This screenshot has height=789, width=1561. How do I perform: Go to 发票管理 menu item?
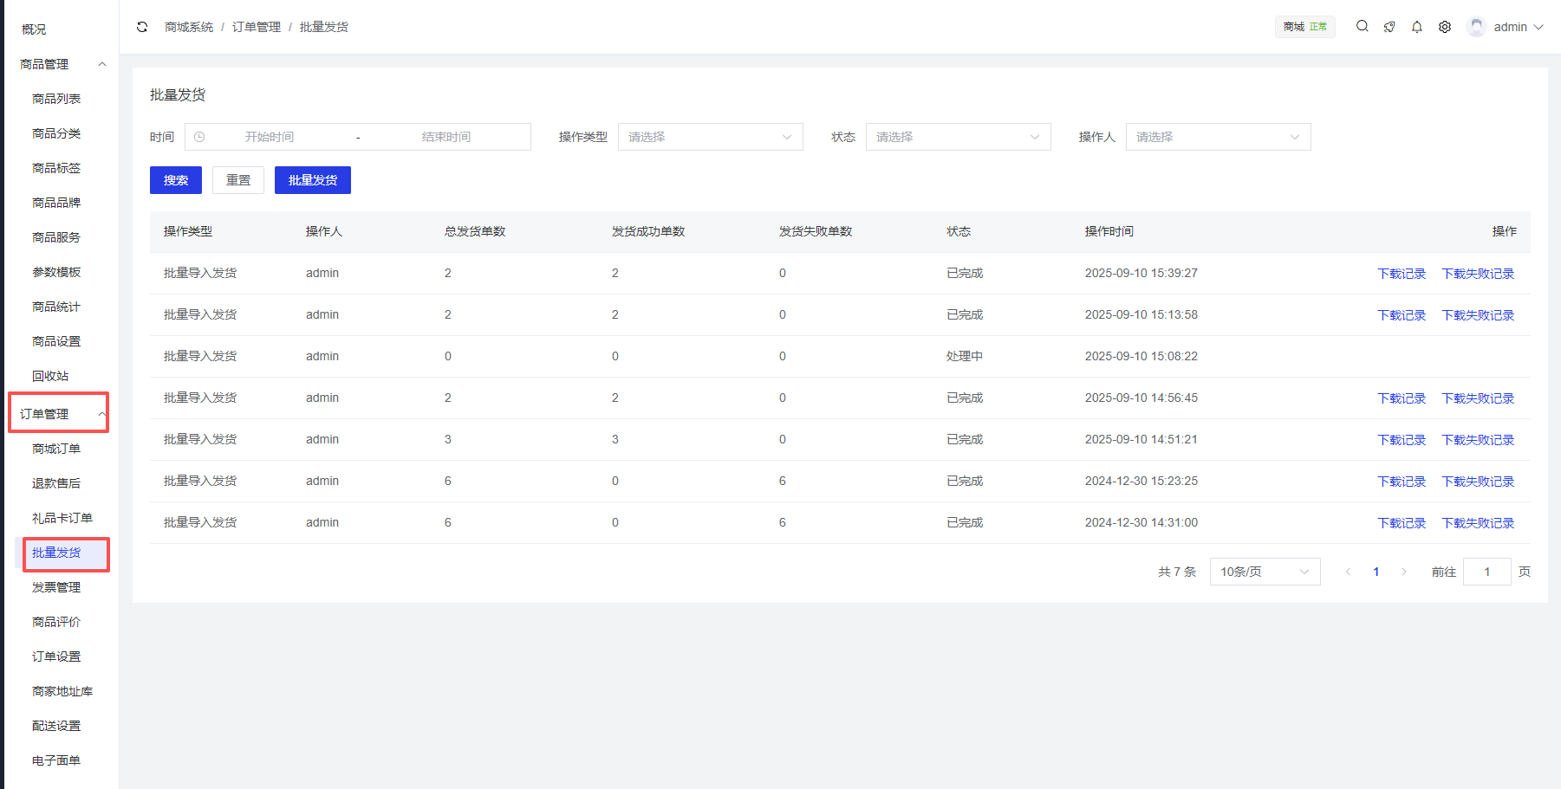[56, 587]
